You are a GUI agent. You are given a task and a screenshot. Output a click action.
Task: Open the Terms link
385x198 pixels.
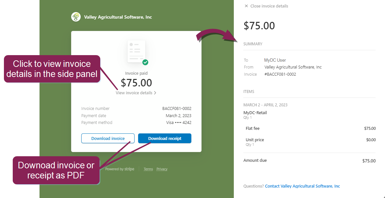[x=148, y=169]
